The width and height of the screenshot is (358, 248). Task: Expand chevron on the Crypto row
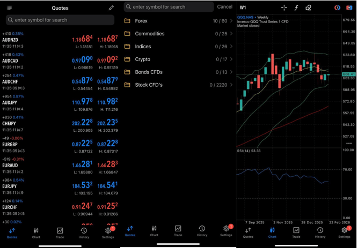(231, 59)
